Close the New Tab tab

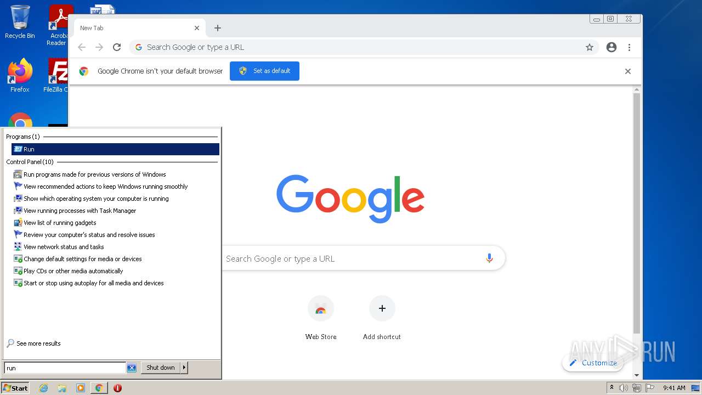tap(197, 28)
